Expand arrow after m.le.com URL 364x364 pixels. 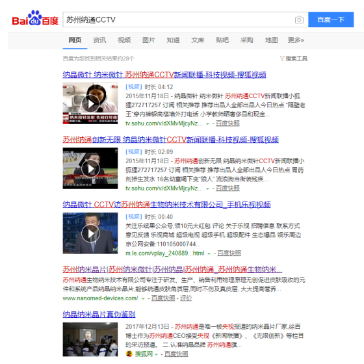click(209, 253)
